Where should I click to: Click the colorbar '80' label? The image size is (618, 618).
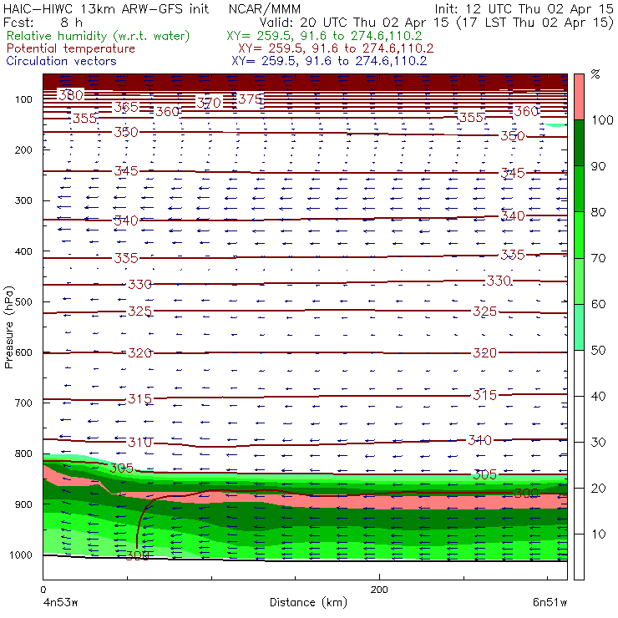tap(598, 212)
